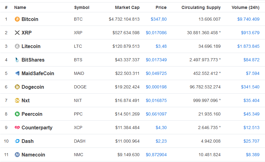Select Bitcoin market cap $4.732.104.813

[124, 19]
